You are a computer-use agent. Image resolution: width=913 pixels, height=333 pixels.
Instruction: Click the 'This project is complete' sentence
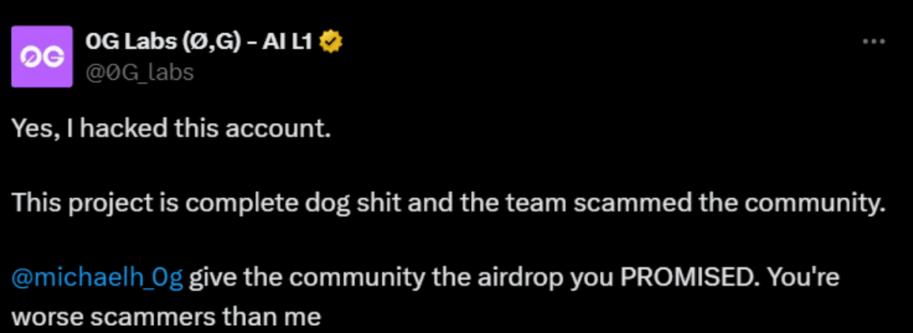coord(448,202)
